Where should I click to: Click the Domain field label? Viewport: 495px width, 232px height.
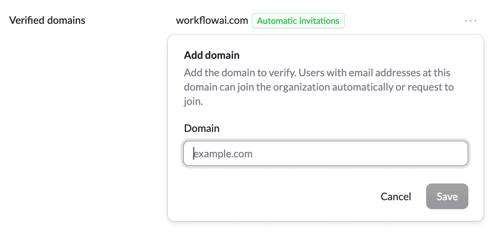tap(202, 128)
